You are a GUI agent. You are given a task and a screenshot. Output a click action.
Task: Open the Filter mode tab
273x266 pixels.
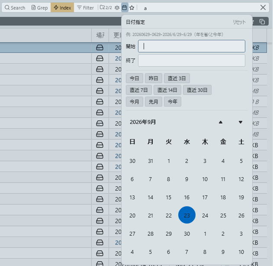tap(86, 8)
